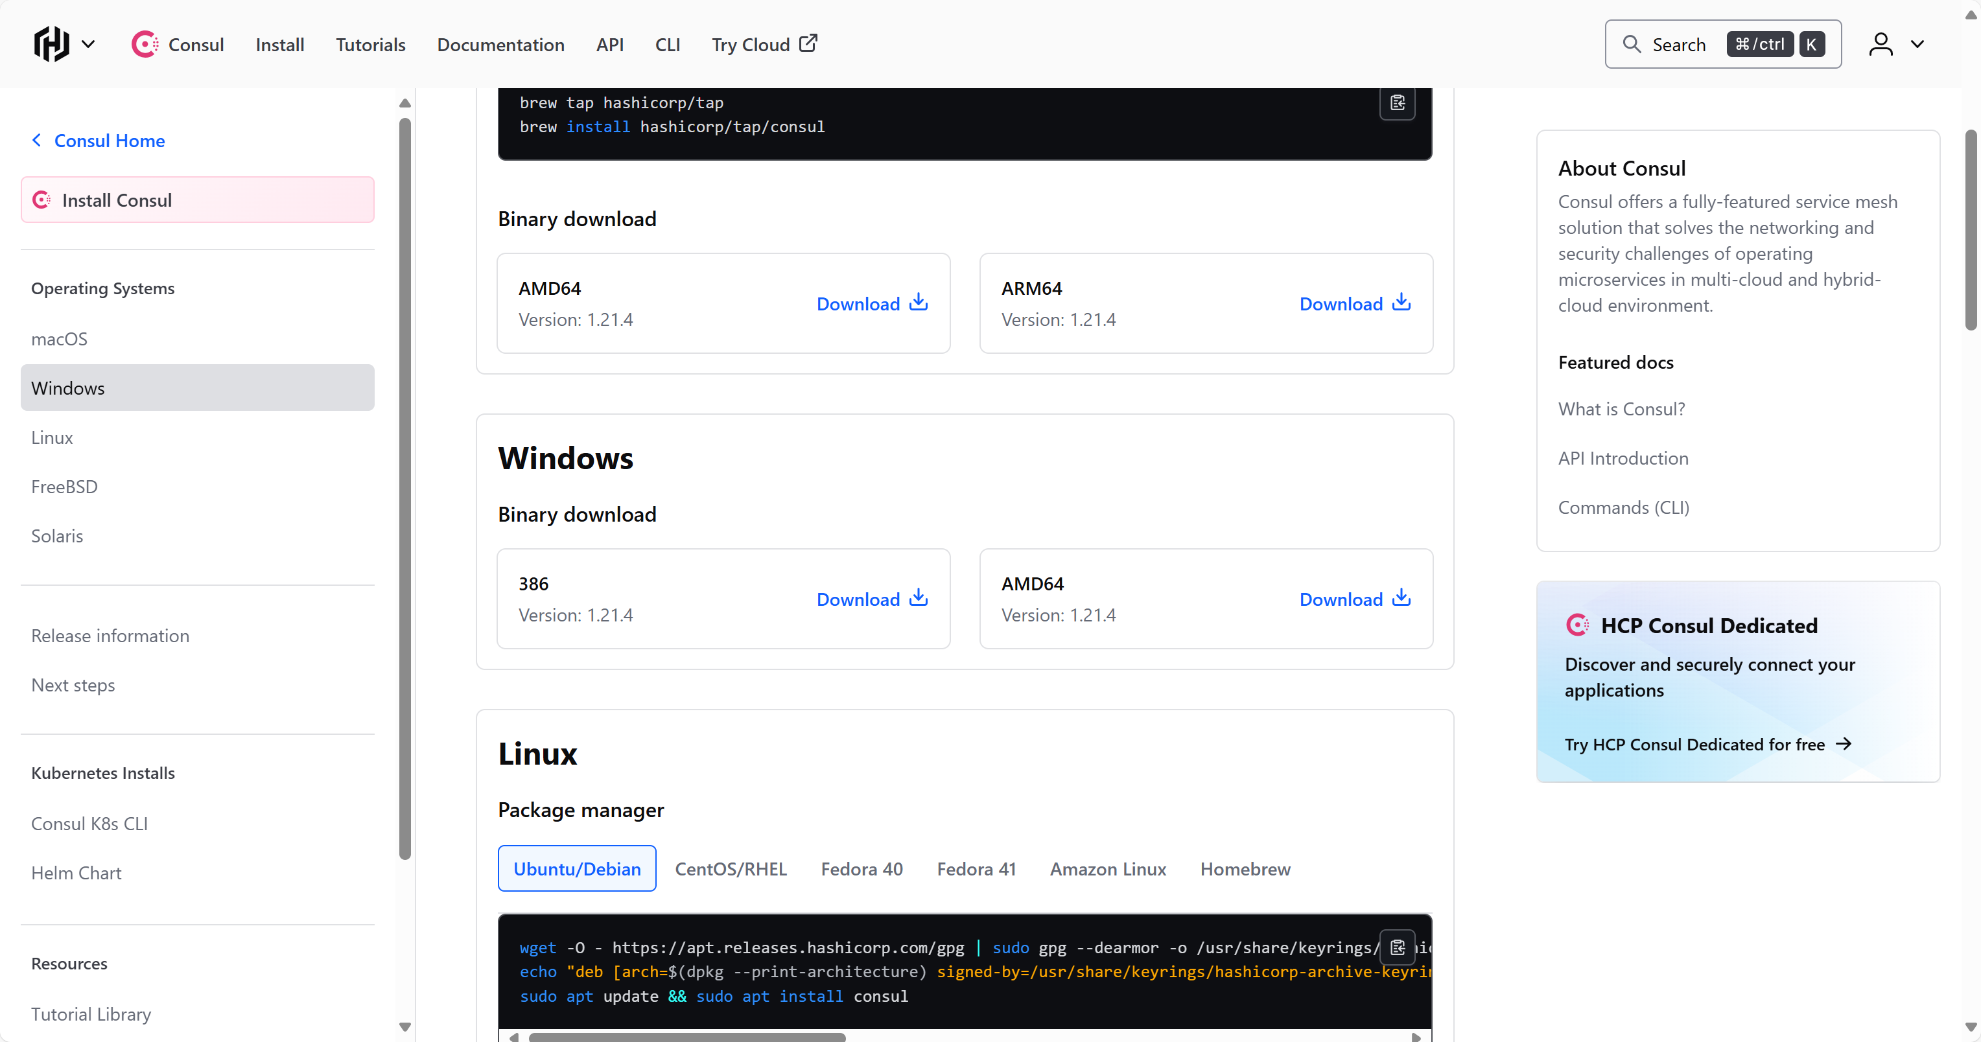This screenshot has height=1042, width=1981.
Task: Click code block horizontal scrollbar
Action: tap(686, 1037)
